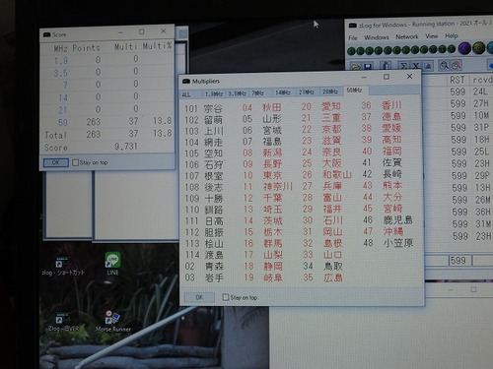Viewport: 493px width, 369px height.
Task: Open the Network menu in zLog
Action: (407, 36)
